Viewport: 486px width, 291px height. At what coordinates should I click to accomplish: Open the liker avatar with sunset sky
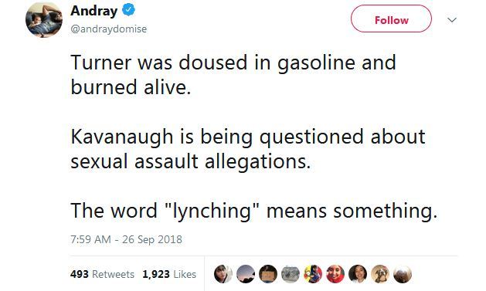tap(246, 274)
